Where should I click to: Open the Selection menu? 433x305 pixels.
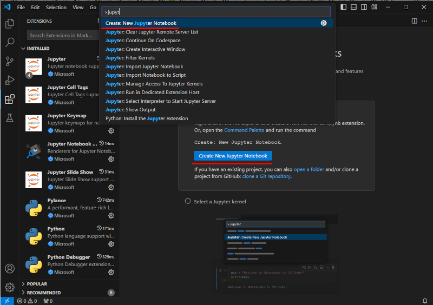click(56, 8)
